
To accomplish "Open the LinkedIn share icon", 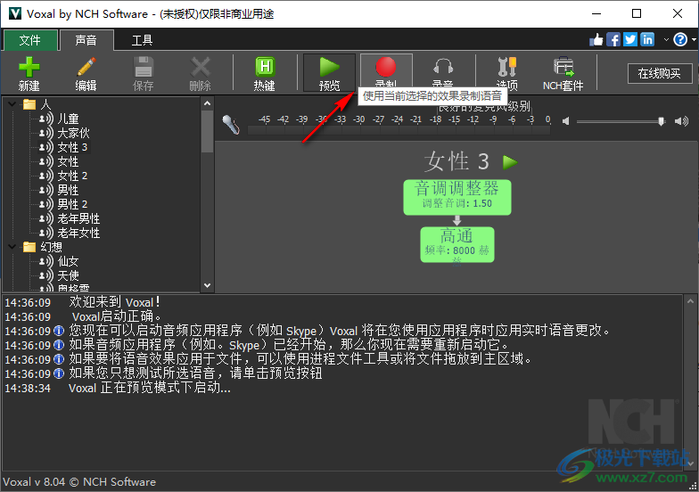I will click(647, 39).
